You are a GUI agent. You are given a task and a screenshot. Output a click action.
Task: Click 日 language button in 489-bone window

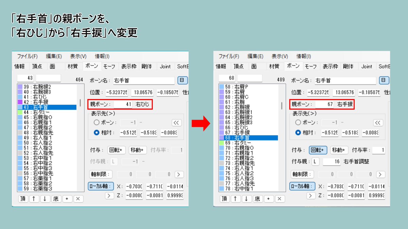(x=384, y=80)
